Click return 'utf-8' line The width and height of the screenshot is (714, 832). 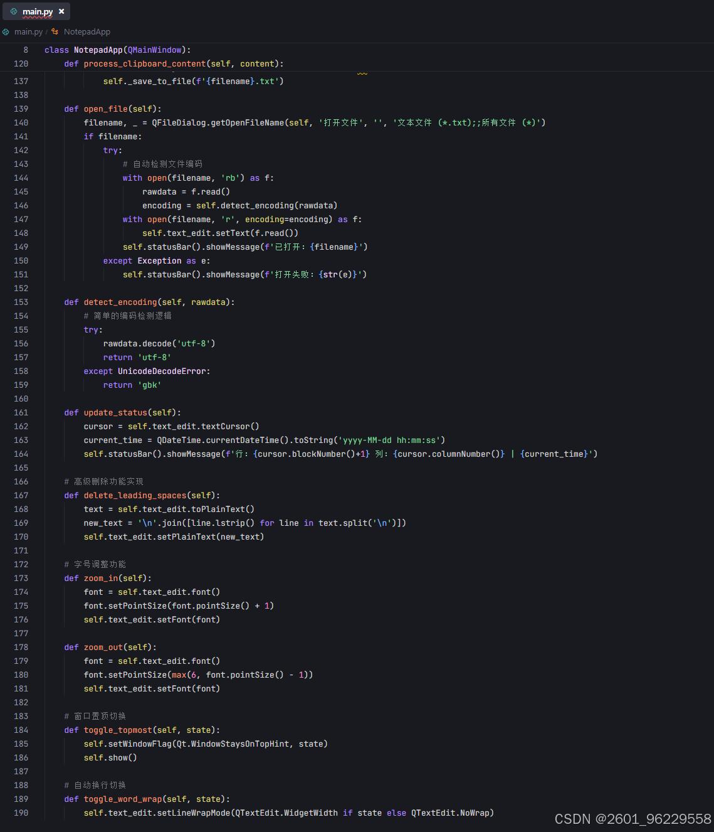tap(137, 357)
